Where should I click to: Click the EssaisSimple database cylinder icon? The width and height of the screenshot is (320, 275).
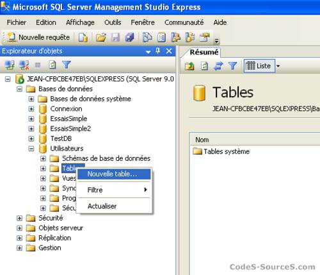(43, 119)
